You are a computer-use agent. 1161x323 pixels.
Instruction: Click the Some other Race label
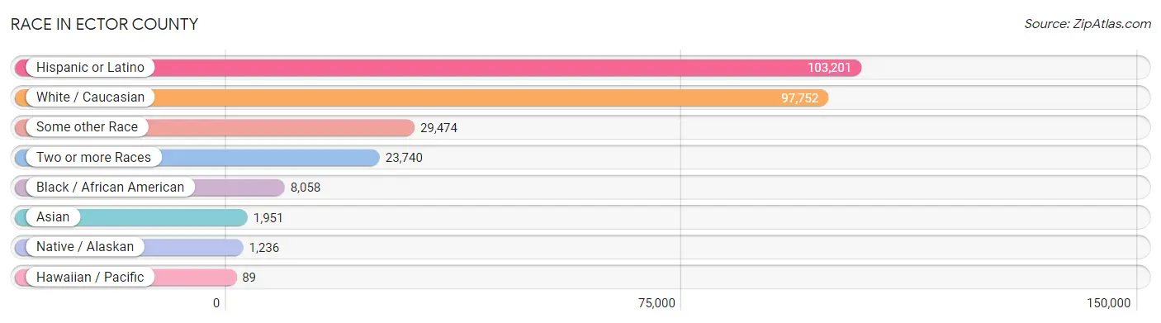[x=87, y=127]
